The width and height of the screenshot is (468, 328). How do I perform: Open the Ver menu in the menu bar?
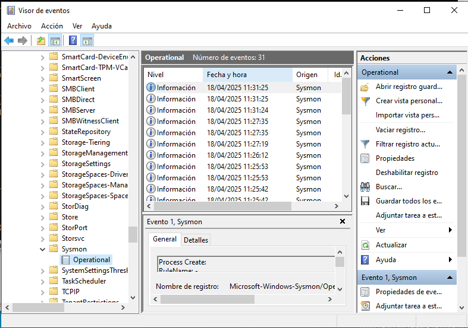click(x=77, y=26)
